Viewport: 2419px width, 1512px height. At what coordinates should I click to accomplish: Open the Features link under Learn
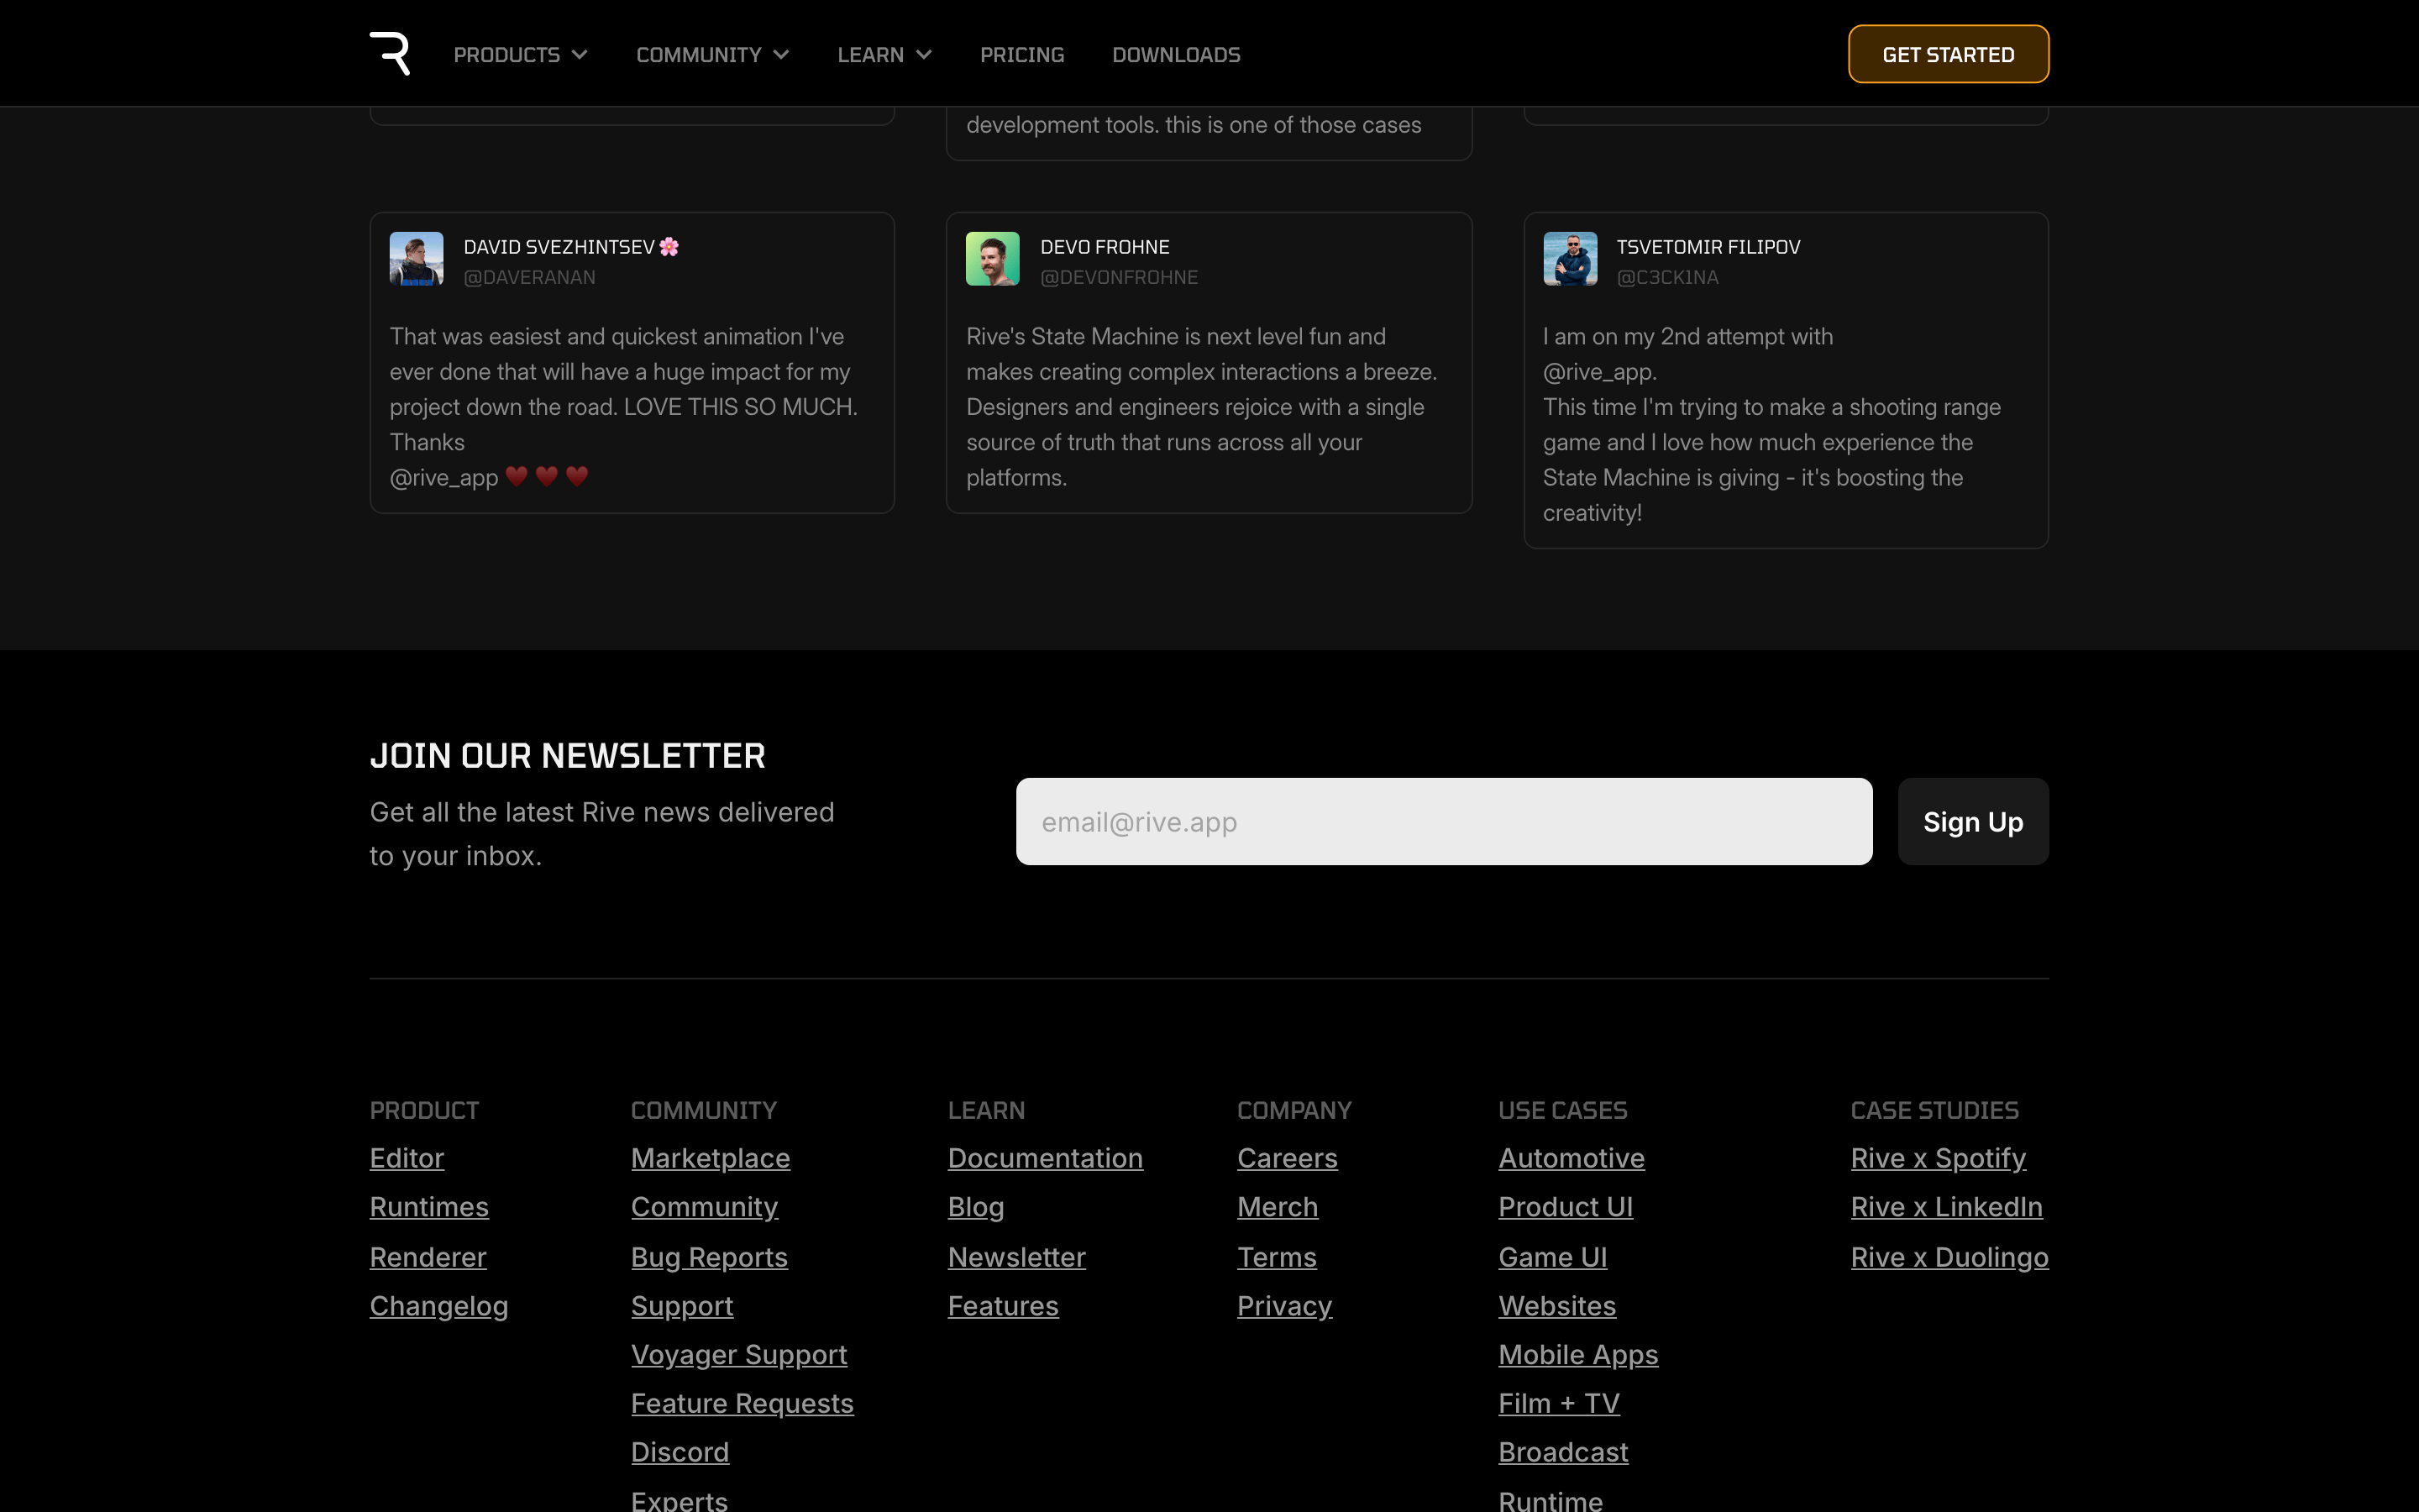click(1003, 1306)
